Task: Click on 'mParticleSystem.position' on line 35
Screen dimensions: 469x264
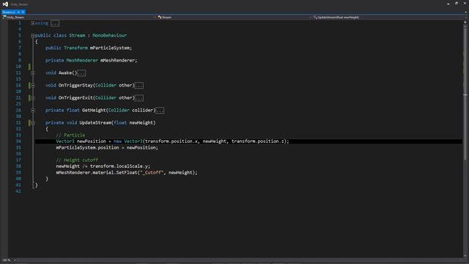Action: 87,147
